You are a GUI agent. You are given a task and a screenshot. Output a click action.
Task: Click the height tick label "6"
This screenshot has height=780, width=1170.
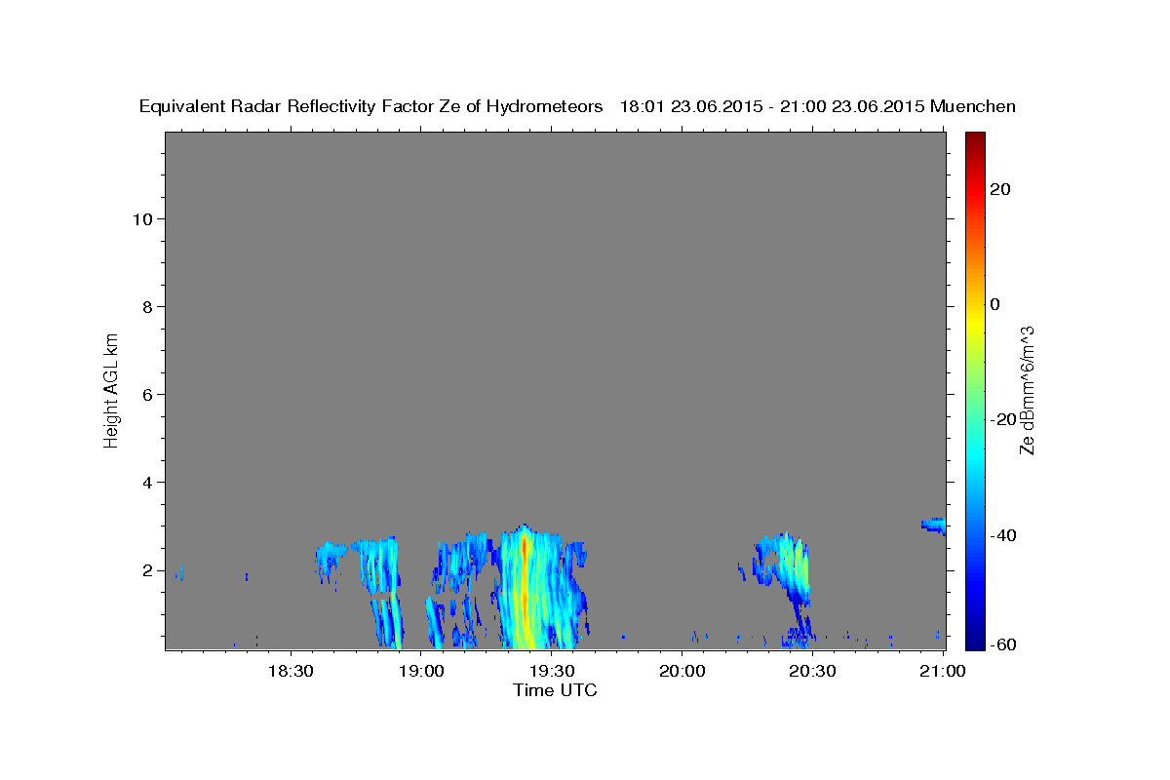[145, 394]
